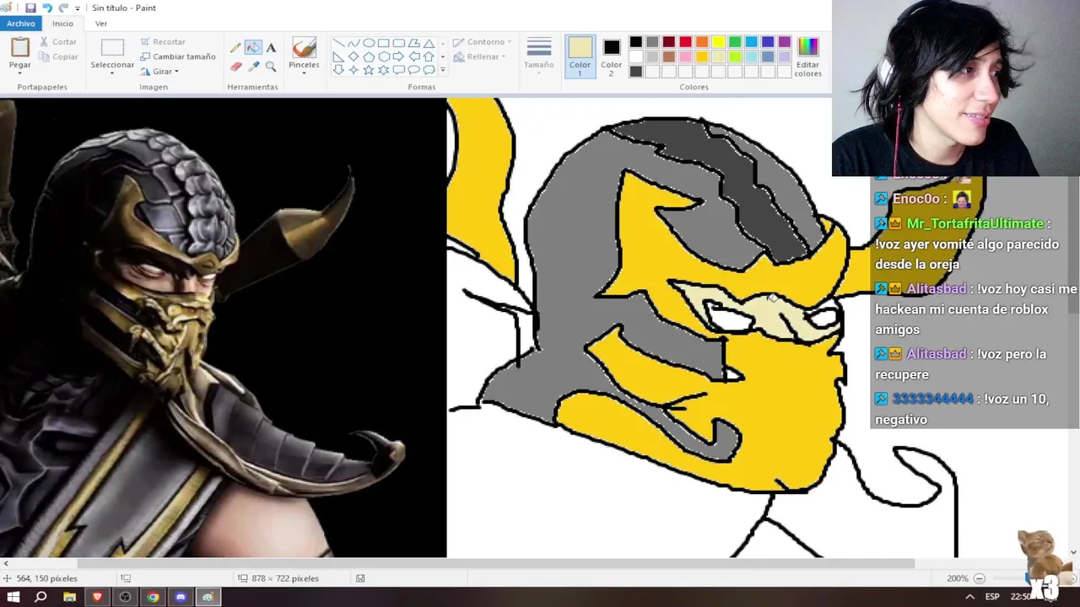Open Windows taskbar search
1080x607 pixels.
click(40, 597)
